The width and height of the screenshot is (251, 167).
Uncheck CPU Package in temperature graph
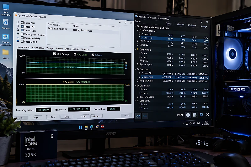coord(55,54)
